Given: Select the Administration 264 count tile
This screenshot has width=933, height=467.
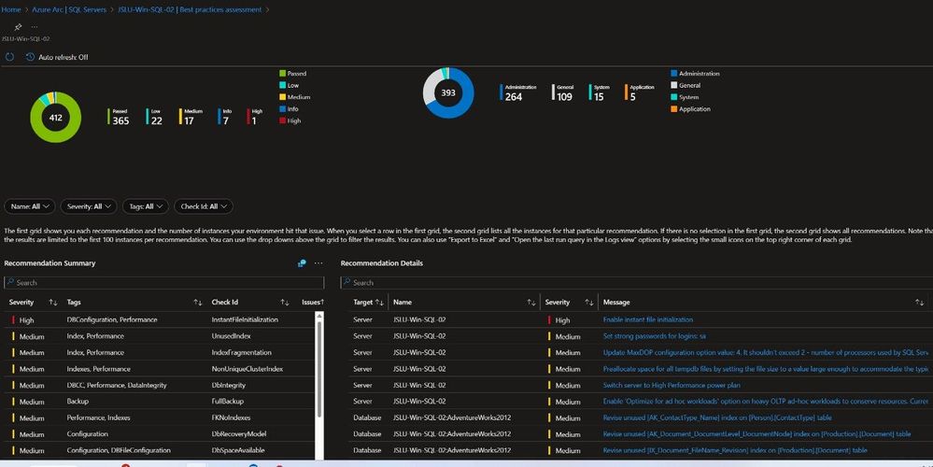Looking at the screenshot, I should click(x=518, y=92).
